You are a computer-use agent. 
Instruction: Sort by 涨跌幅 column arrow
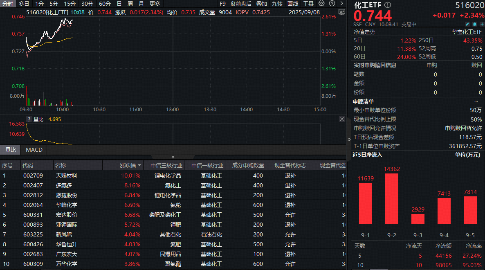(139, 166)
